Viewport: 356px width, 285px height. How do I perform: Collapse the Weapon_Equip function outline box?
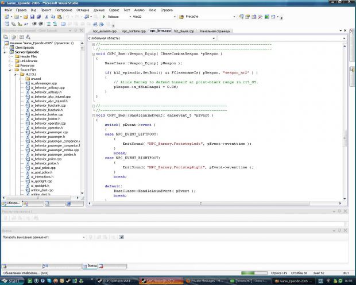click(94, 54)
